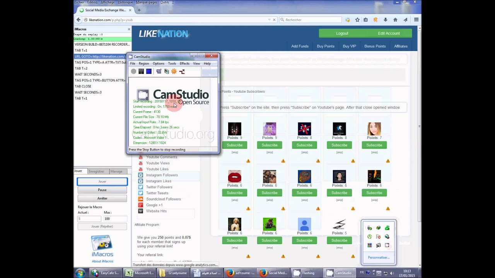The image size is (495, 278).
Task: Show bookmarks list icon in Firefox toolbar
Action: tap(366, 20)
